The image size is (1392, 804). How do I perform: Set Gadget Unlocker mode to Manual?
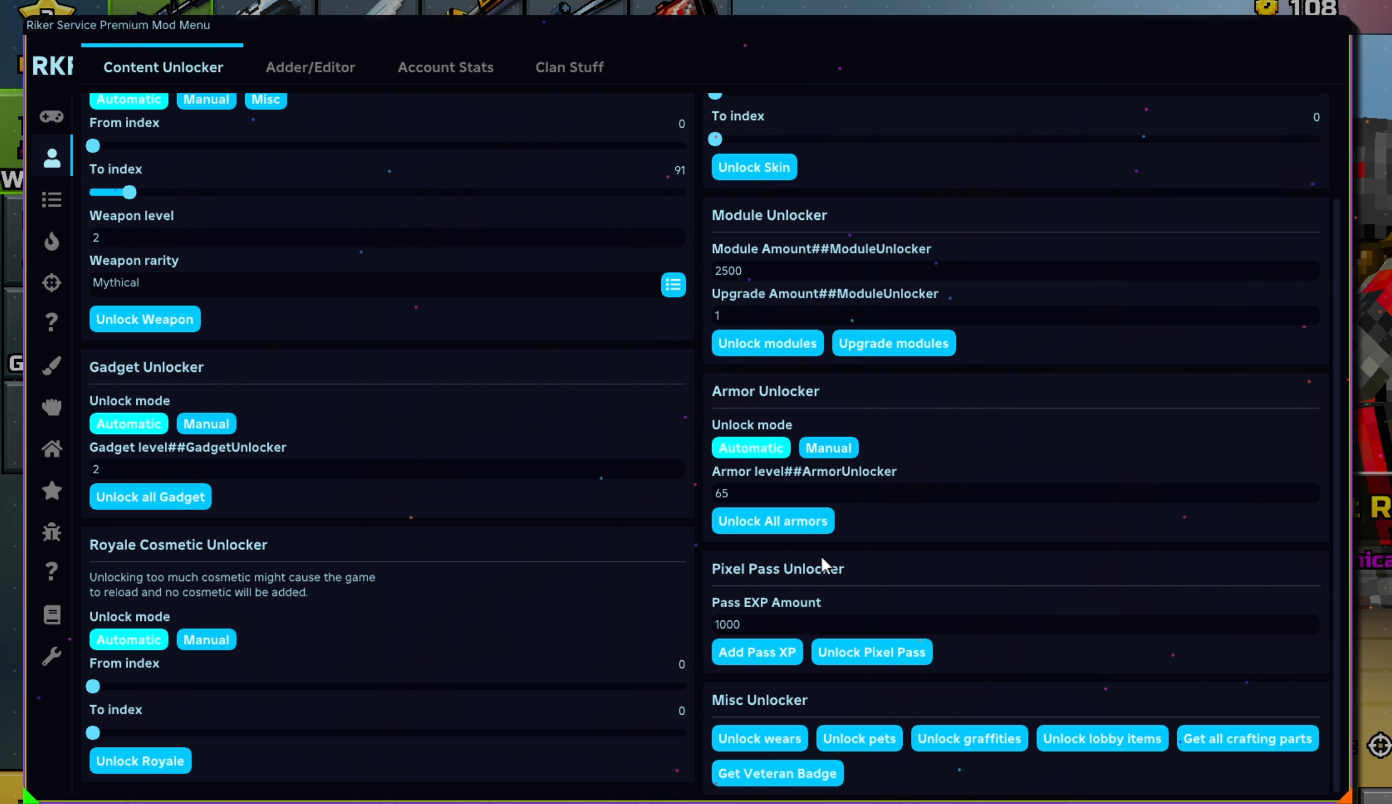206,424
